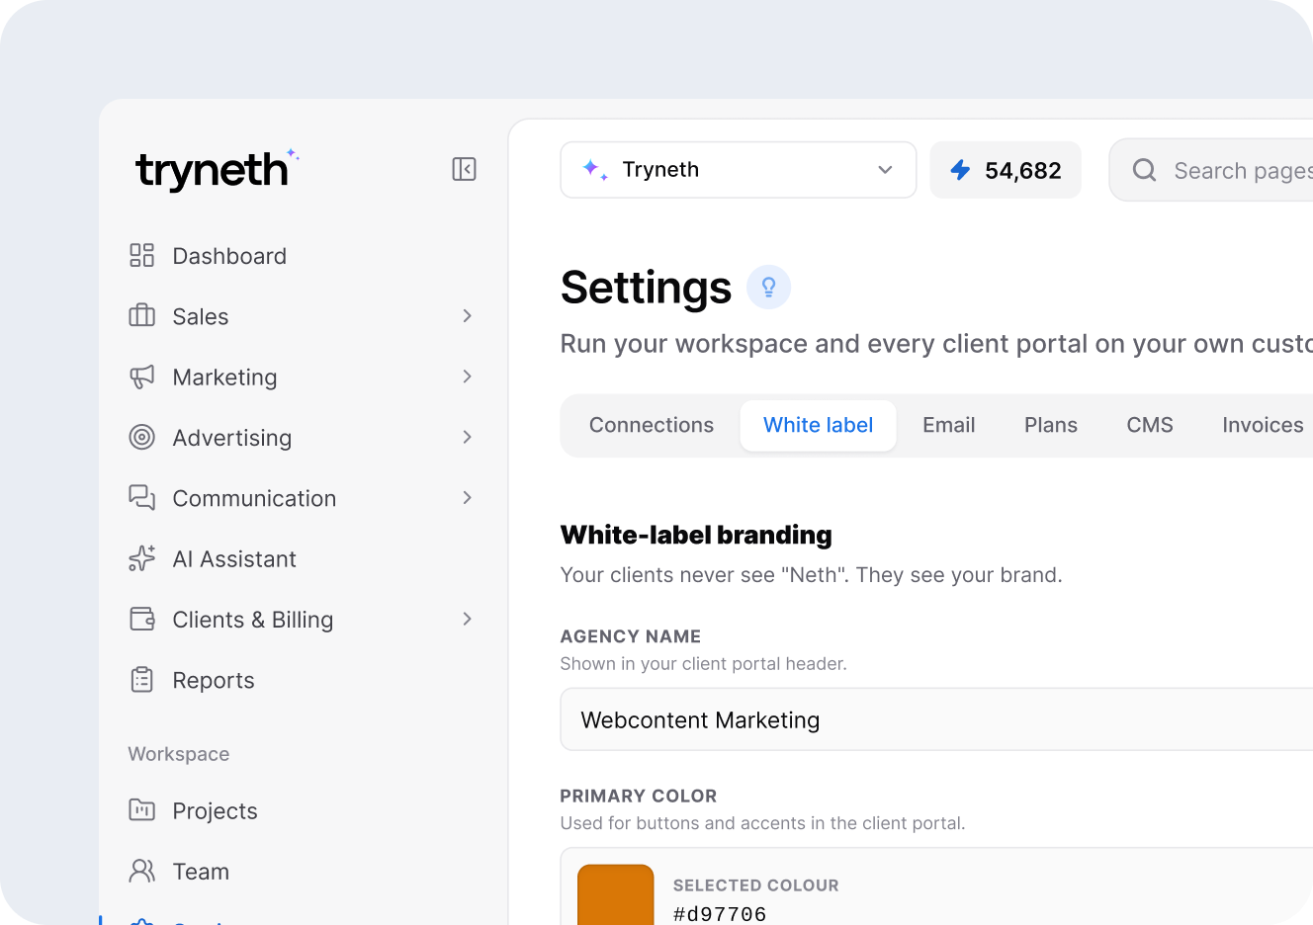
Task: Click the Reports clipboard icon
Action: (x=142, y=680)
